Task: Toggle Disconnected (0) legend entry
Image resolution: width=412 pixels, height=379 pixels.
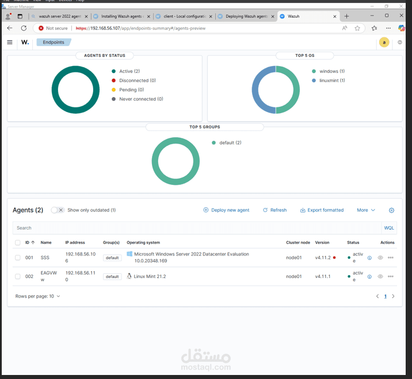Action: coord(133,80)
